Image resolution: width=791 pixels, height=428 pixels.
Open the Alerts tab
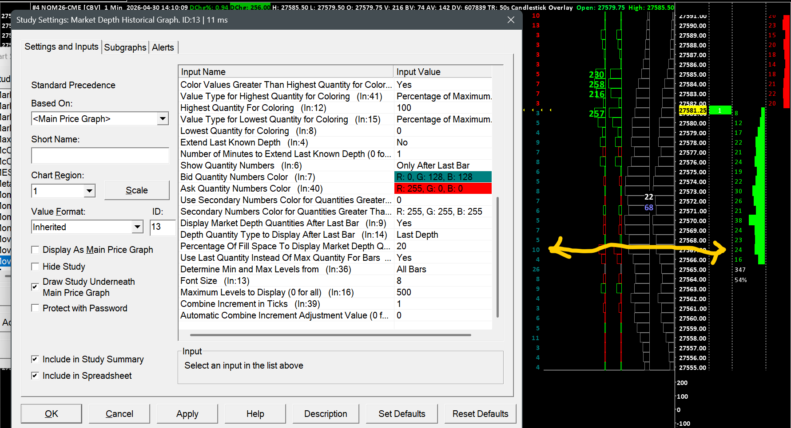[163, 47]
